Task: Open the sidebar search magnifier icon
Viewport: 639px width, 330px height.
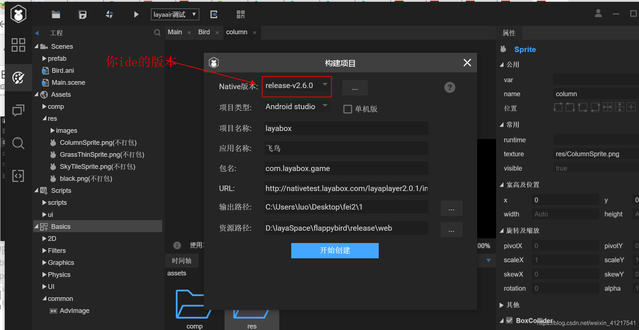Action: pyautogui.click(x=18, y=143)
